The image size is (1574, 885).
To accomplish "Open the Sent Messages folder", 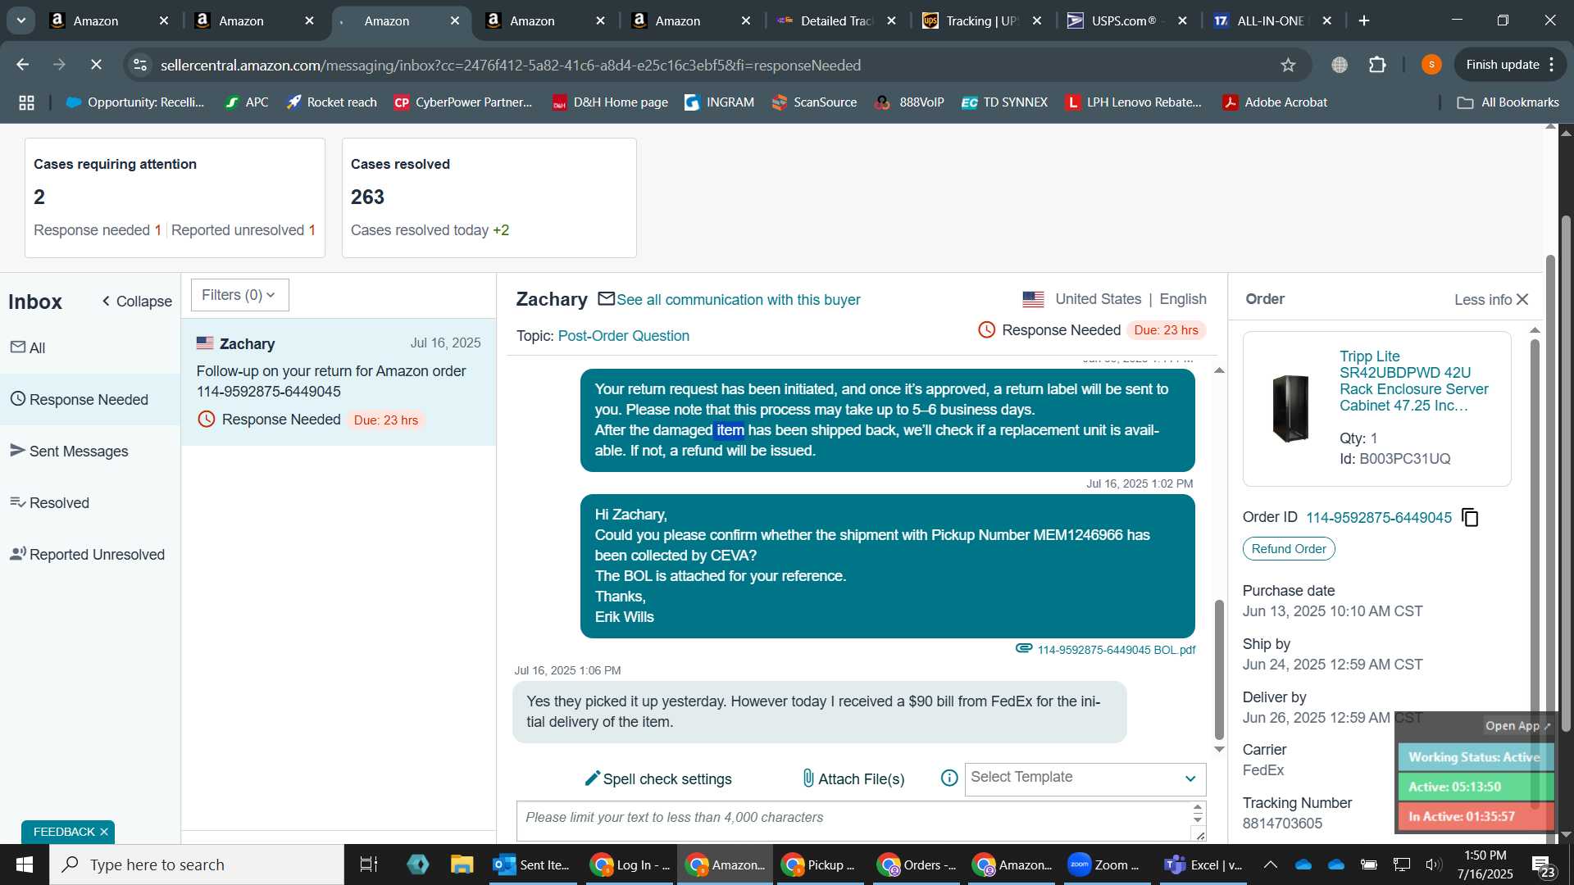I will (90, 452).
